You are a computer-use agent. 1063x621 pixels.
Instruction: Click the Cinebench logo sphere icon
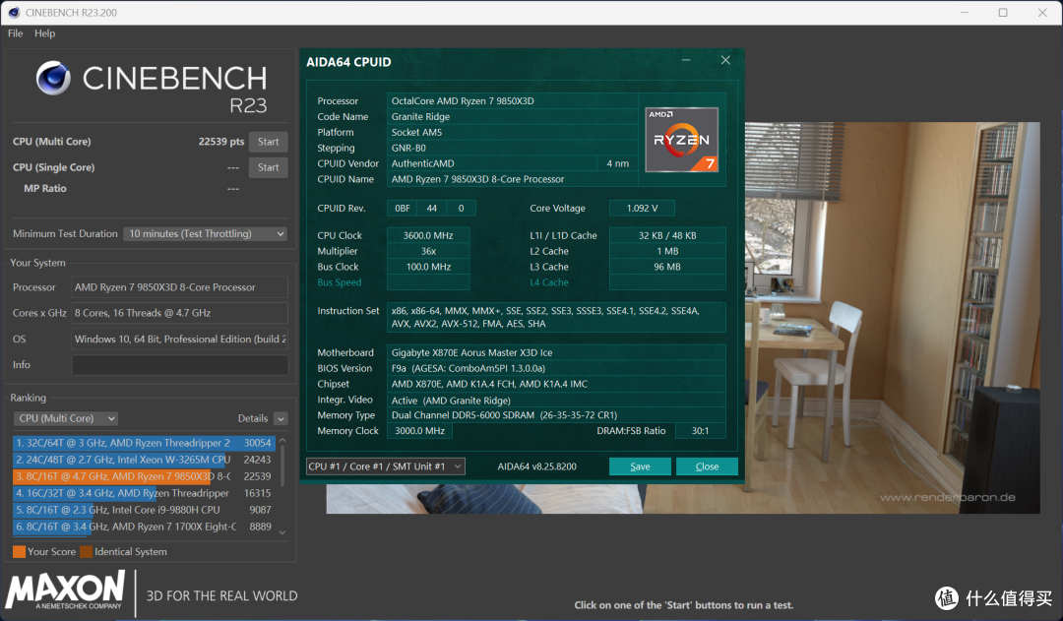coord(53,78)
